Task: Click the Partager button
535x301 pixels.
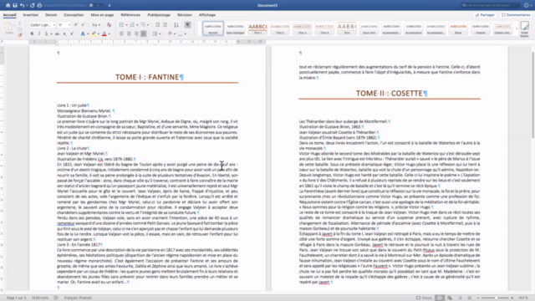Action: (x=485, y=15)
